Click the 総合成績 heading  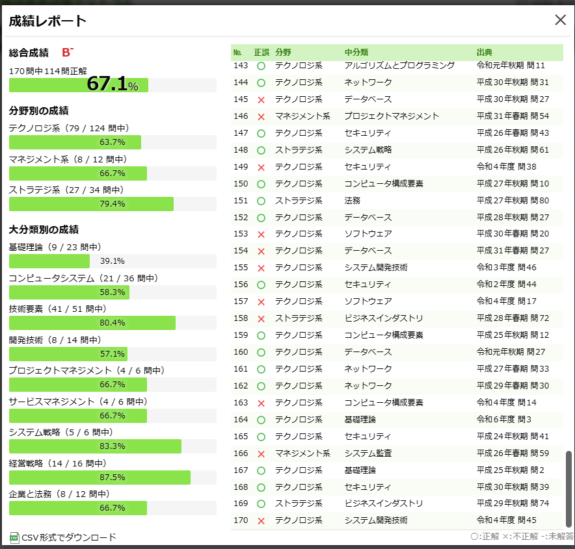[x=29, y=53]
